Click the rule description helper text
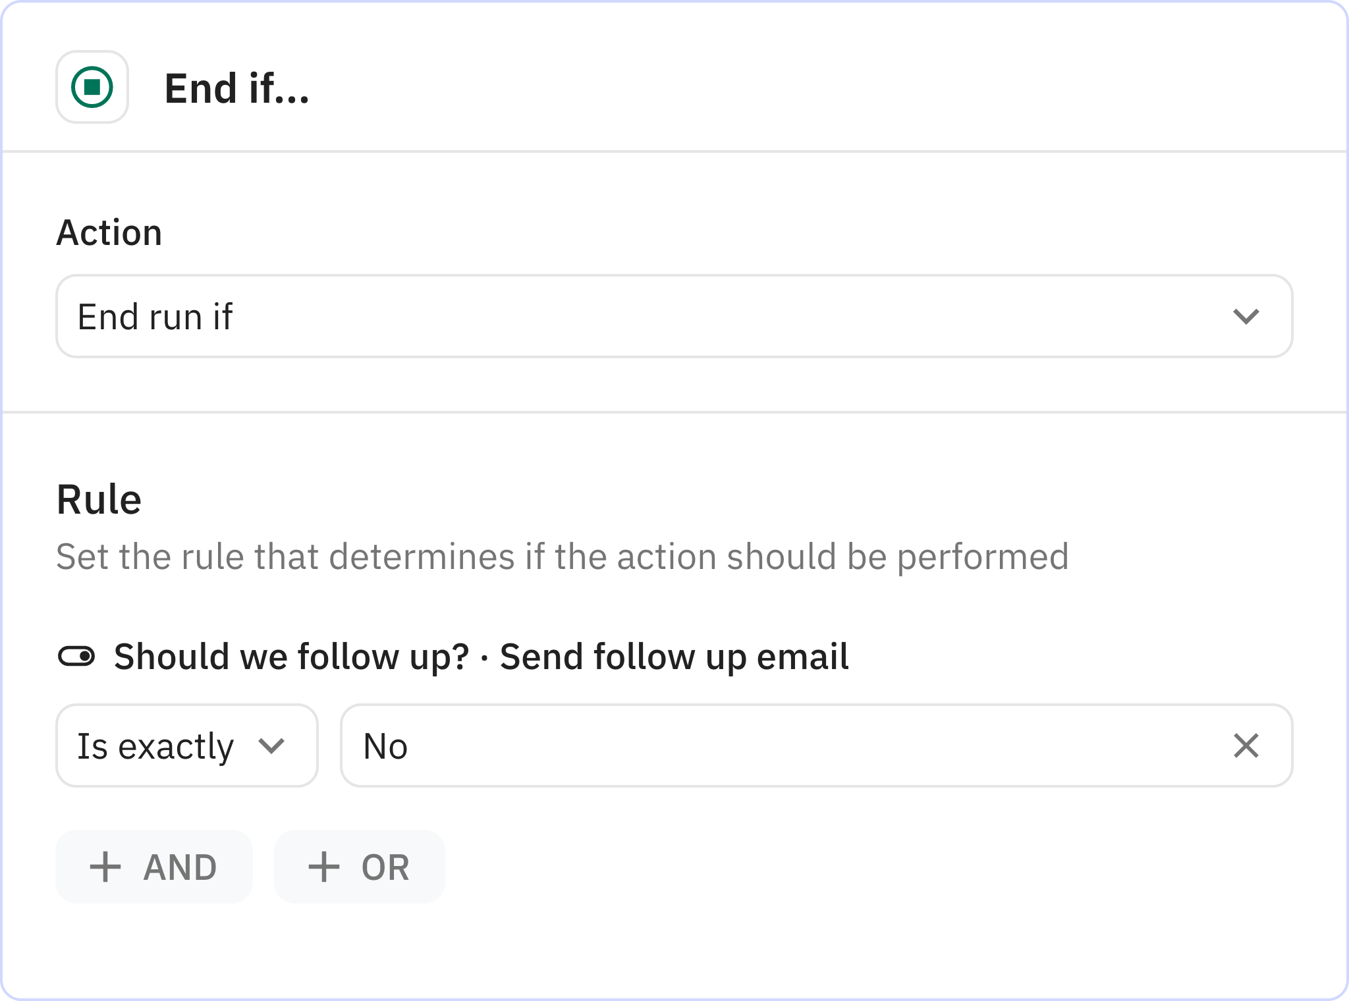Image resolution: width=1349 pixels, height=1001 pixels. click(x=562, y=556)
